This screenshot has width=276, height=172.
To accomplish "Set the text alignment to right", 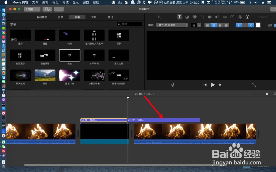I will click(x=220, y=25).
